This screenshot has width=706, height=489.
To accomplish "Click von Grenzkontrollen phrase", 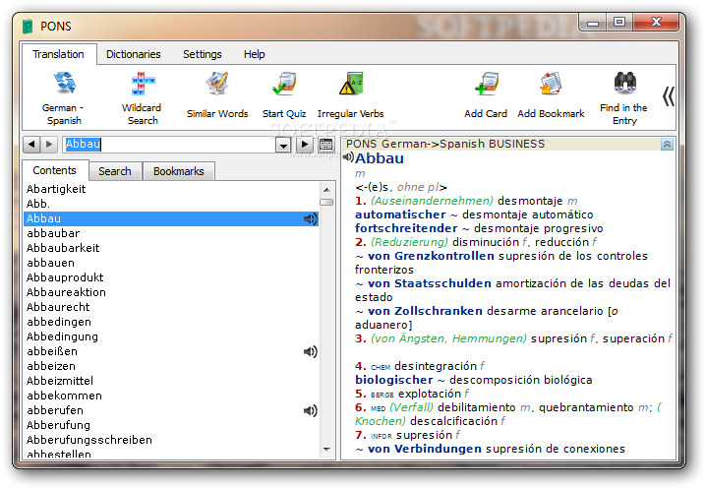I will 431,256.
